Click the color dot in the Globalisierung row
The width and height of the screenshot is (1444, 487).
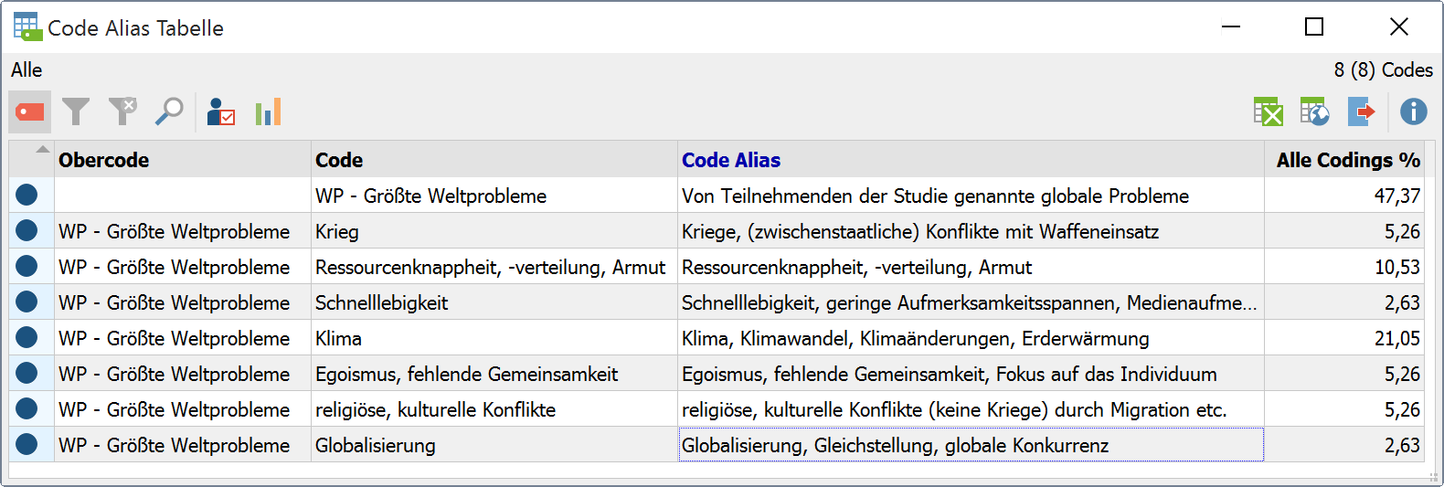click(x=27, y=444)
